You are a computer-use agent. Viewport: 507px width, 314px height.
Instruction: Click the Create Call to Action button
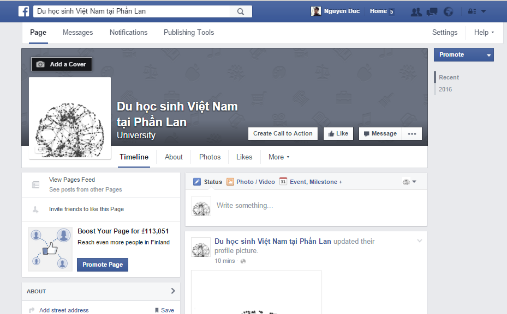point(283,133)
